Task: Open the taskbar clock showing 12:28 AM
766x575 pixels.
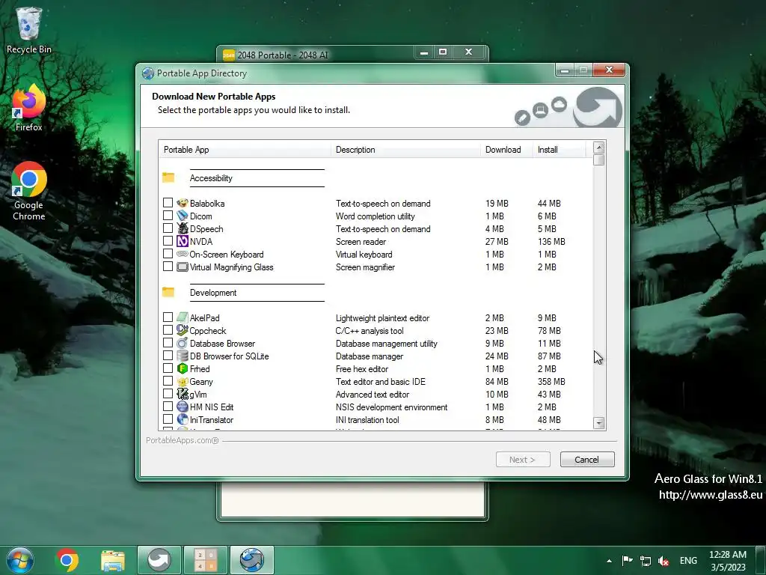Action: [x=728, y=560]
